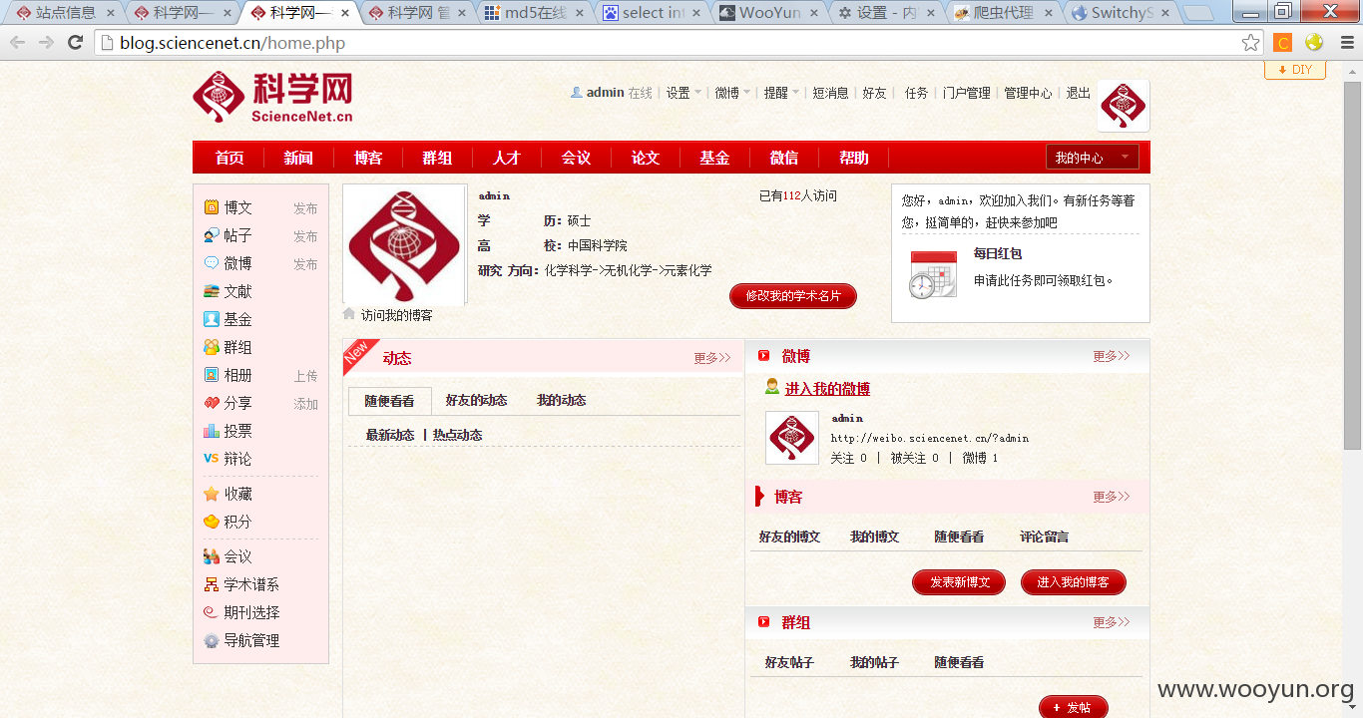
Task: Select the 随便看看 tab under 动态
Action: point(389,401)
